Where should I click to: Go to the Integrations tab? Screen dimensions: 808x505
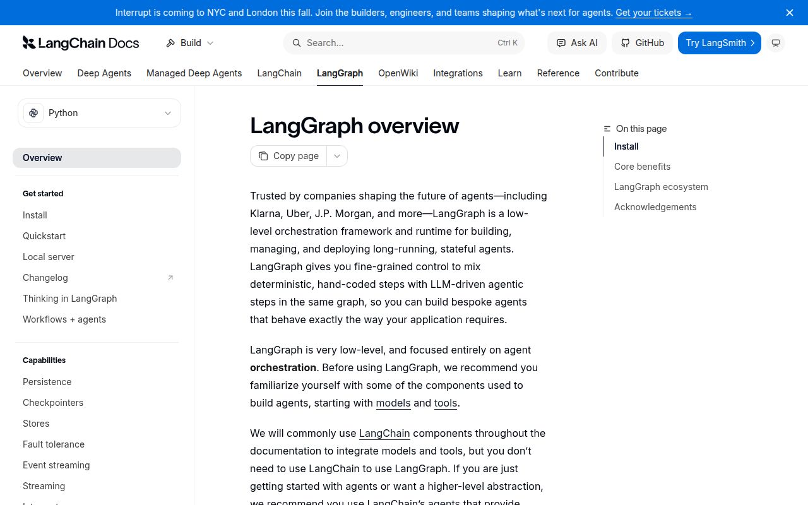point(458,73)
